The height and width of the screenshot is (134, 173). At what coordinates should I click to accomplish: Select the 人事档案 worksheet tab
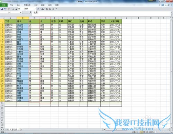pos(13,129)
